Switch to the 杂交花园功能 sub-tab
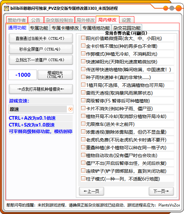The height and width of the screenshot is (214, 184). click(127, 28)
